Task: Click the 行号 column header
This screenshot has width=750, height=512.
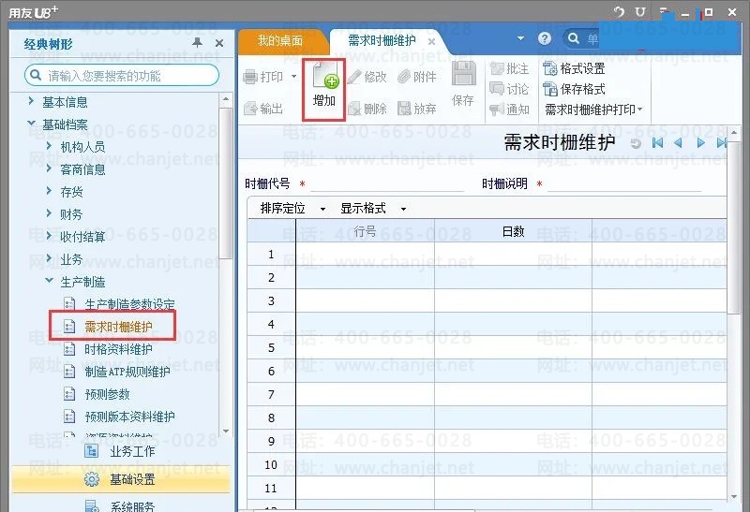Action: 366,231
